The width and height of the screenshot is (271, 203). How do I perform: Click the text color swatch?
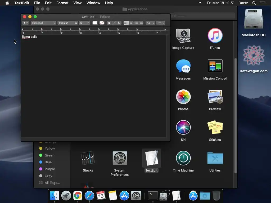[95, 23]
